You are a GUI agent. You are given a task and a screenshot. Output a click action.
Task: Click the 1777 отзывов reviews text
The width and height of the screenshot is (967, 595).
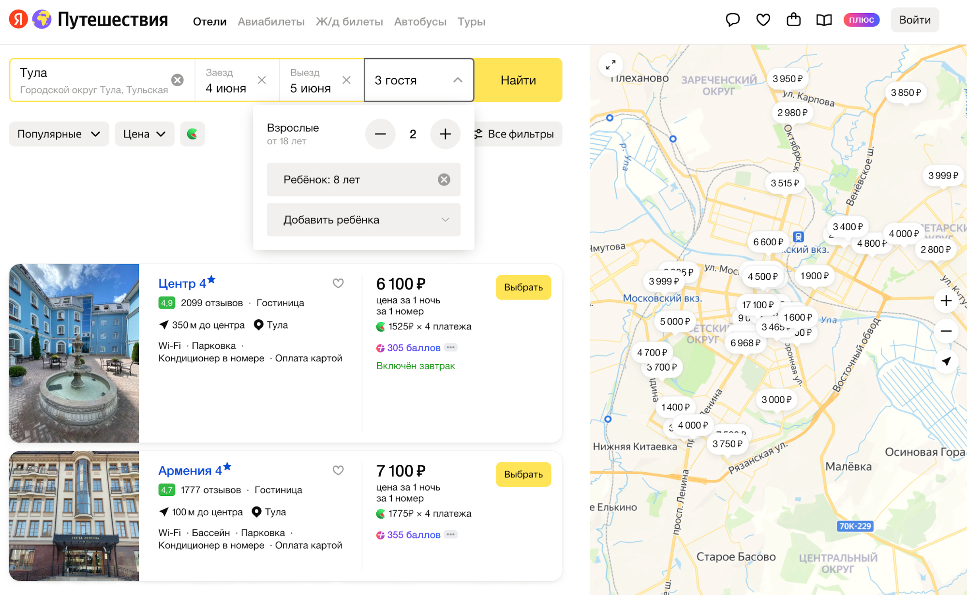tap(210, 490)
